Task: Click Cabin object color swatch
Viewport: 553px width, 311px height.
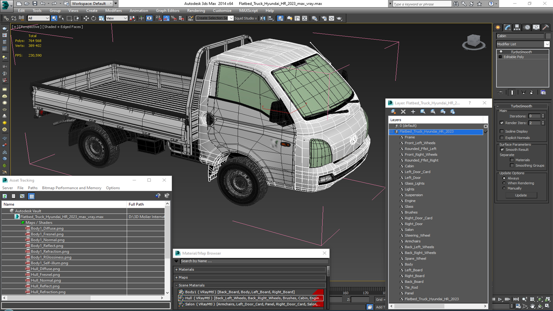Action: point(548,36)
